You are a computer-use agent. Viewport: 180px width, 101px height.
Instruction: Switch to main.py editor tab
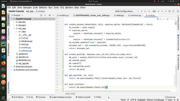(120, 15)
